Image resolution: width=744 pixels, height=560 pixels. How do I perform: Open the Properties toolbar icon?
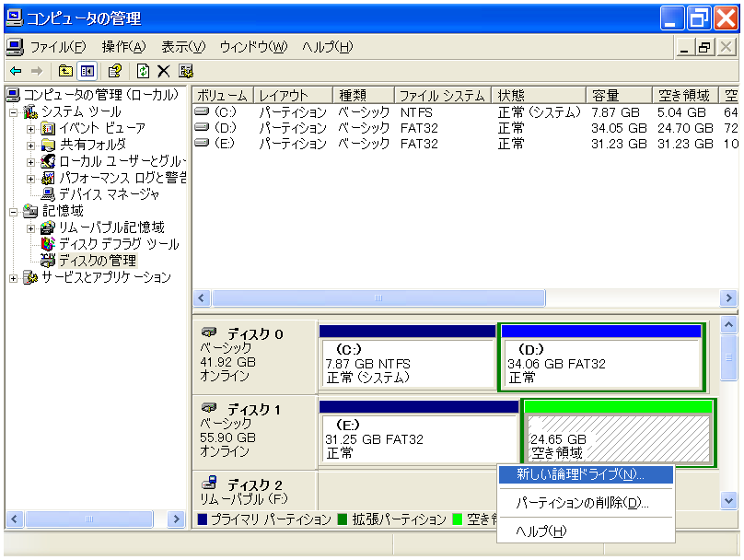(115, 71)
